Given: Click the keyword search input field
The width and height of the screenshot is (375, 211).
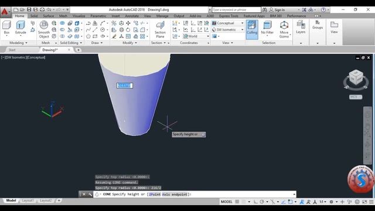Looking at the screenshot, I should 236,10.
